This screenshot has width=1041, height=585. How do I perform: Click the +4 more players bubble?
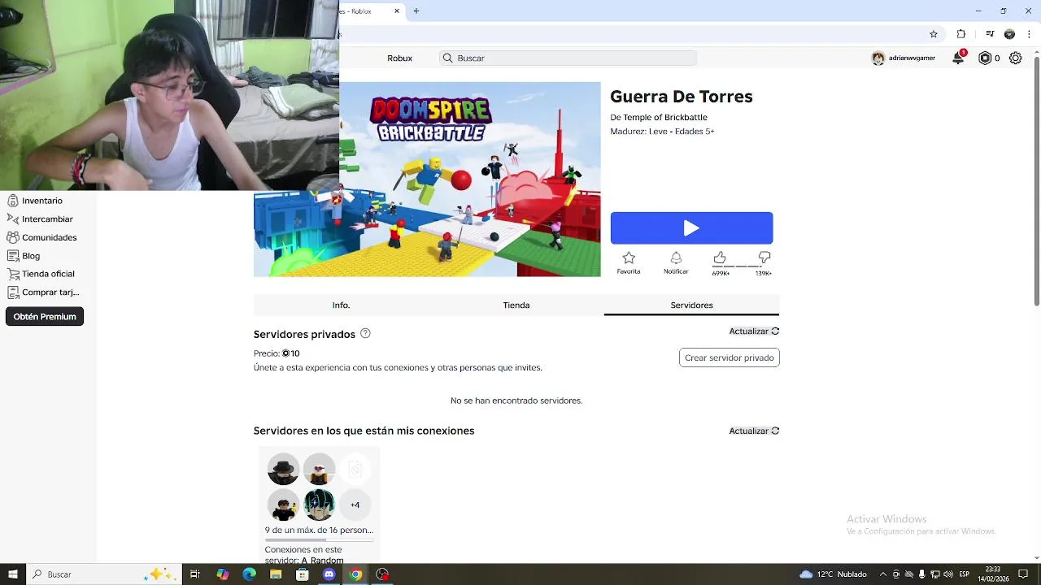tap(355, 505)
